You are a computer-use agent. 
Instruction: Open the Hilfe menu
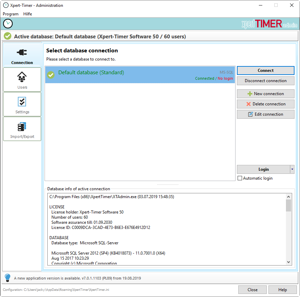coord(27,14)
